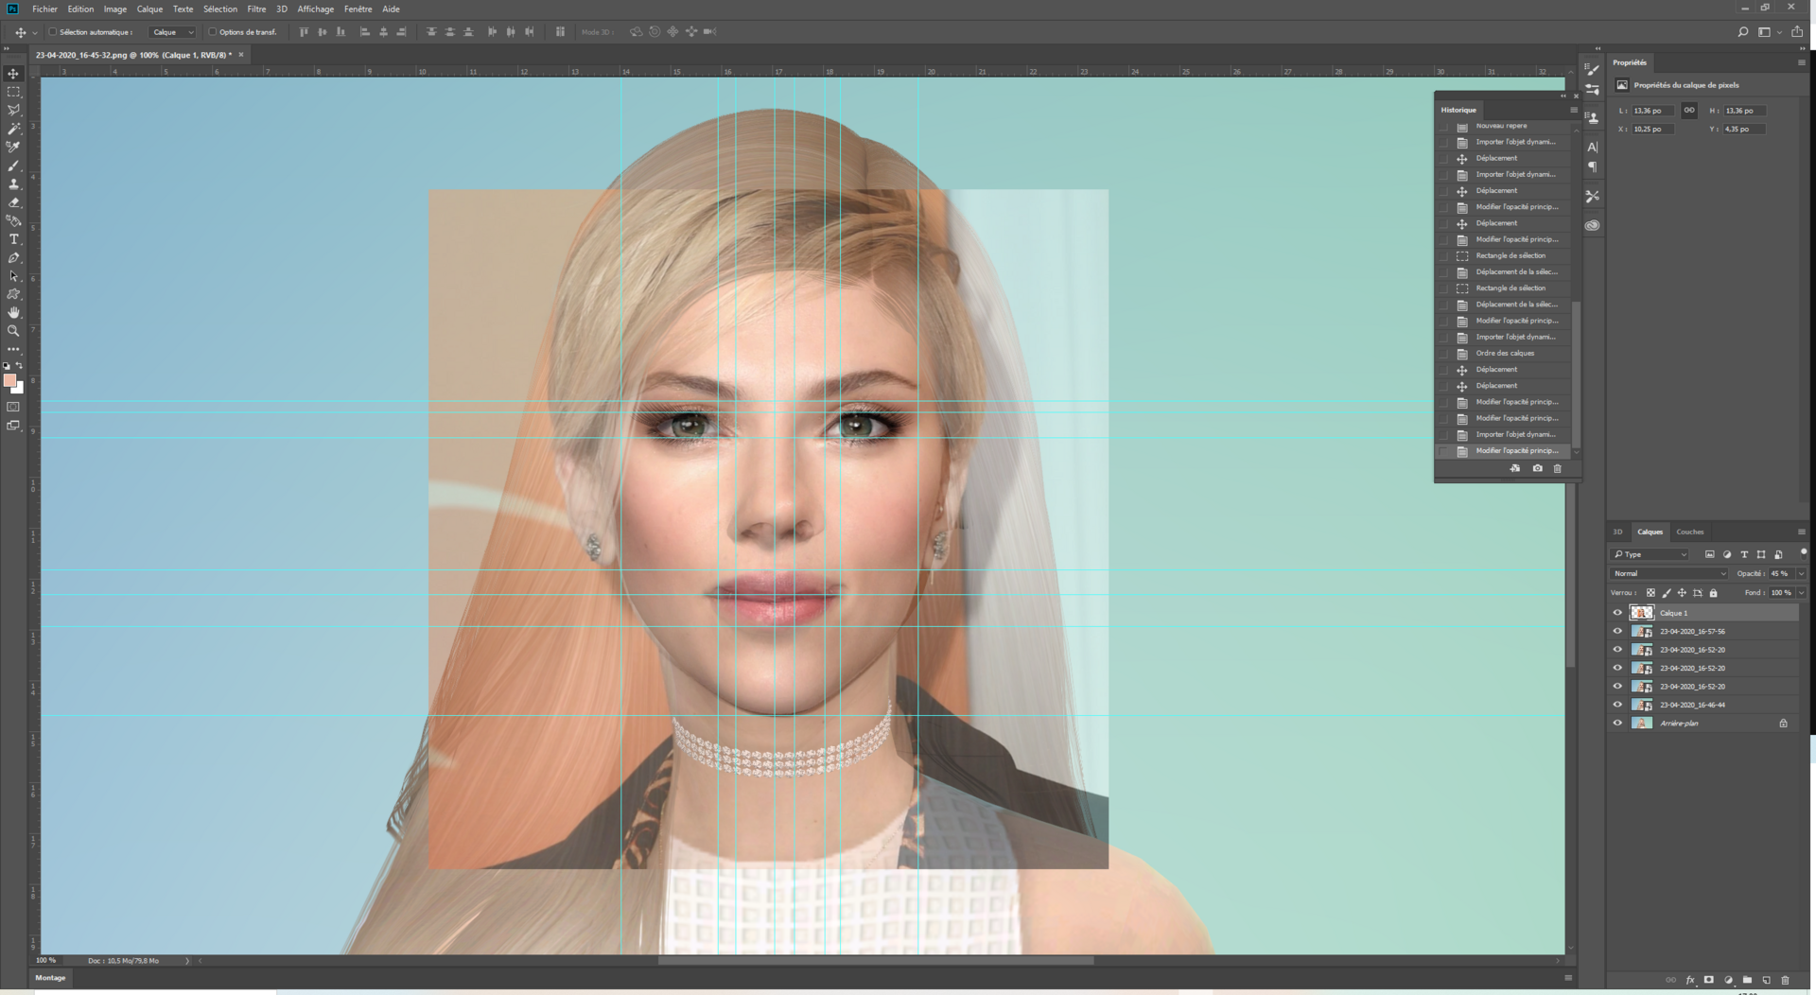The height and width of the screenshot is (995, 1816).
Task: Filter layers by adjustment layer icon
Action: coord(1727,554)
